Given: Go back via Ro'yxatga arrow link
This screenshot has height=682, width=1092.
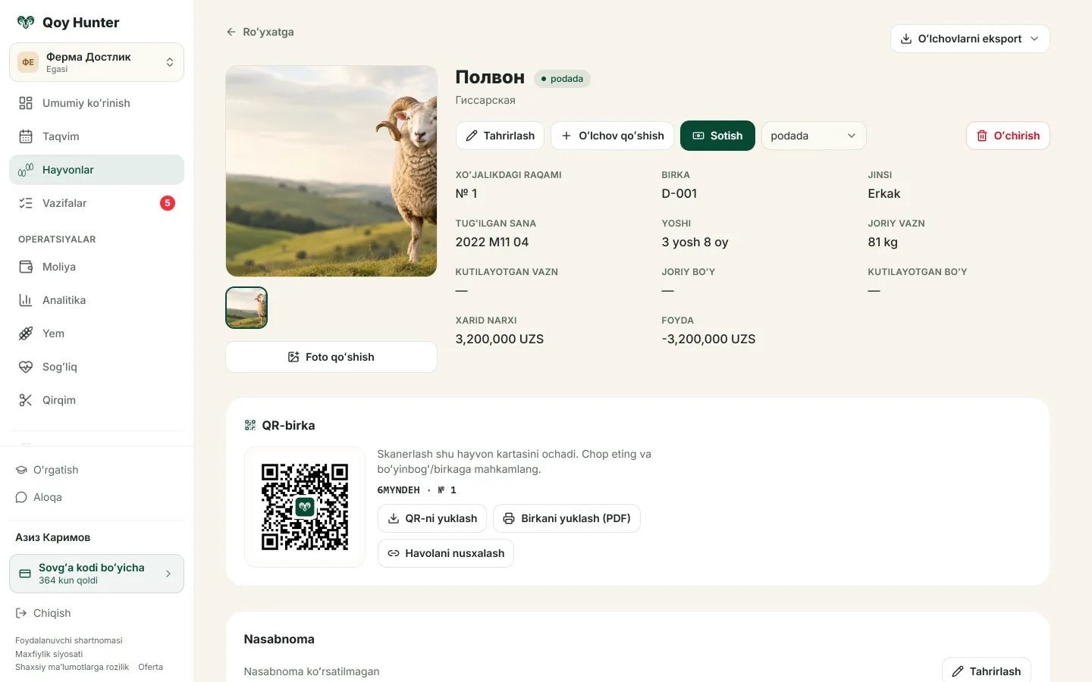Looking at the screenshot, I should pos(260,32).
